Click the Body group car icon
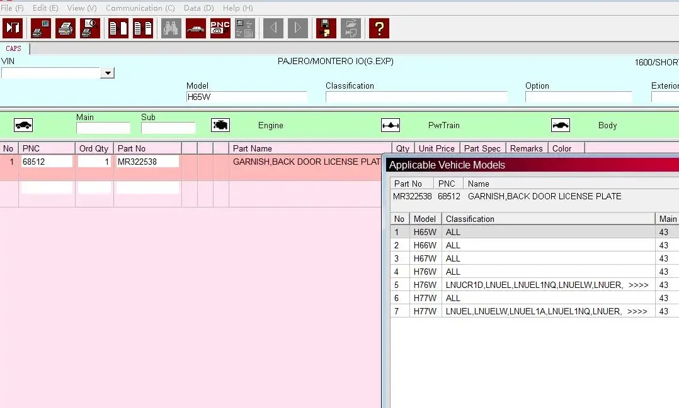This screenshot has width=679, height=408. (x=561, y=125)
